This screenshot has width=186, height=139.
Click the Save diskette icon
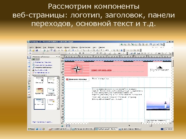[36, 50]
